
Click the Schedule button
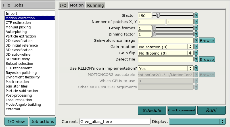tap(152, 110)
